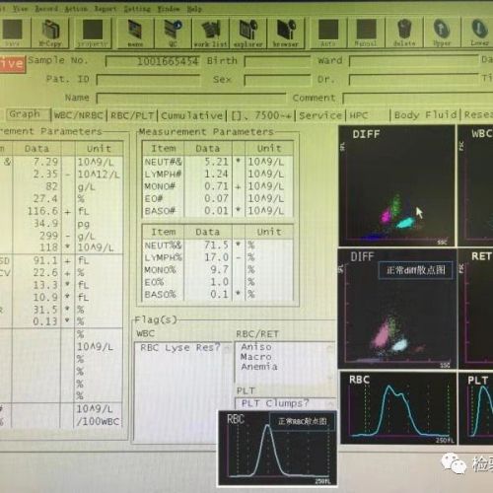Open the Setting menu

click(137, 9)
